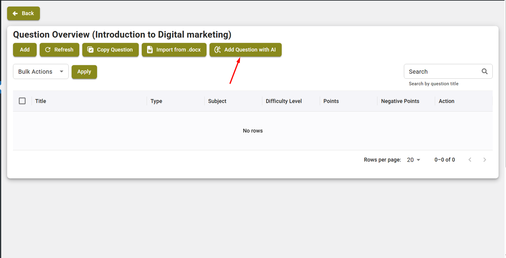Go to the previous page arrow
Screen dimensions: 506x258
pyautogui.click(x=470, y=160)
